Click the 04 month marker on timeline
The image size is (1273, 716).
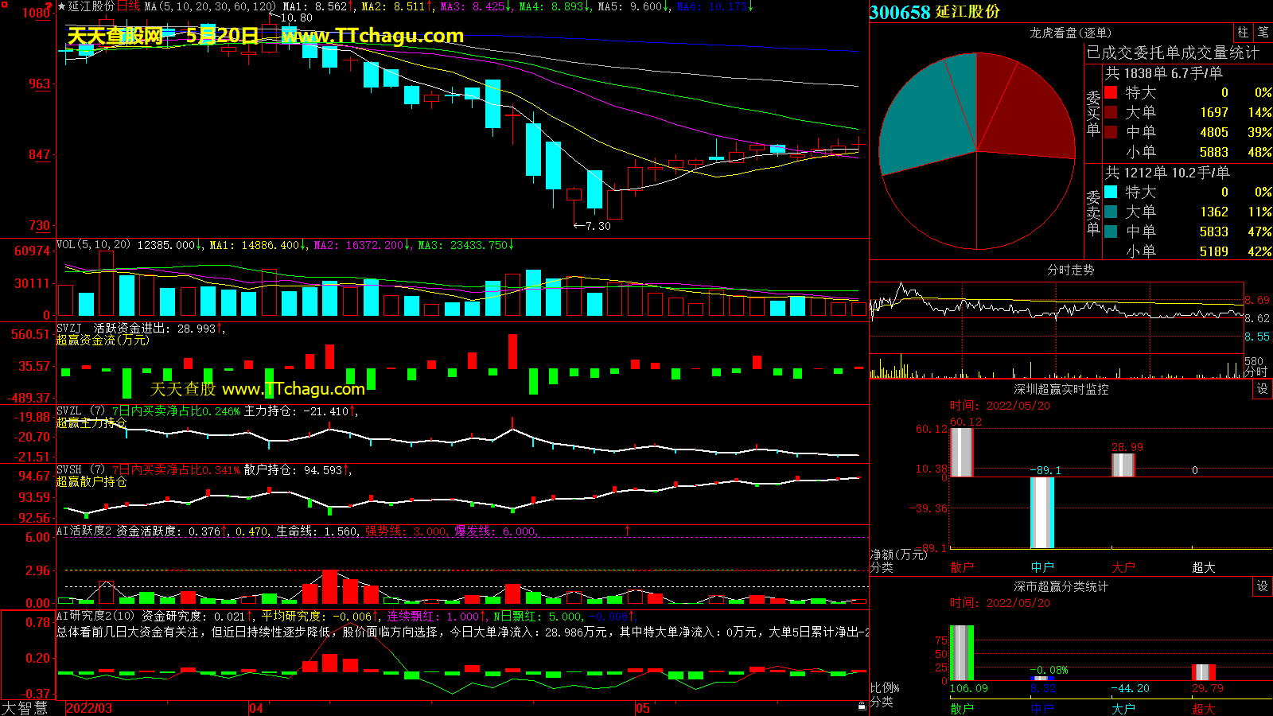(256, 708)
